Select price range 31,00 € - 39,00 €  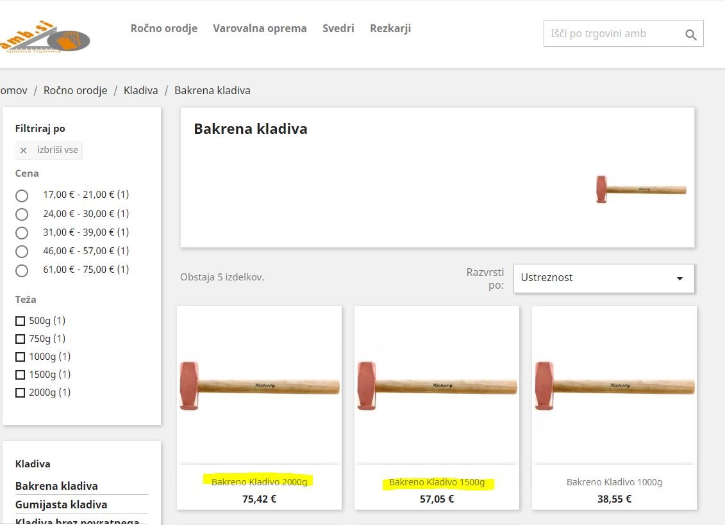(22, 232)
